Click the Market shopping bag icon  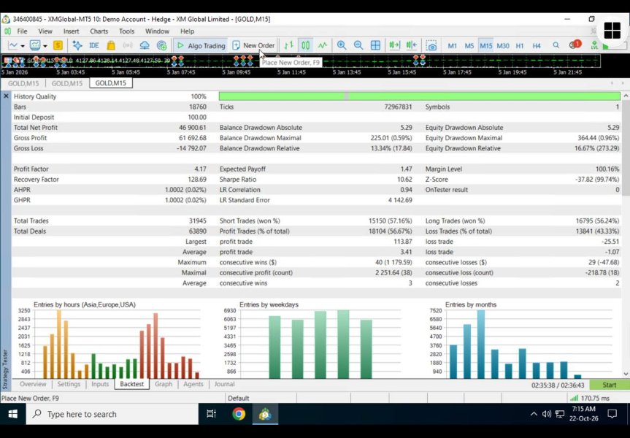pyautogui.click(x=111, y=45)
